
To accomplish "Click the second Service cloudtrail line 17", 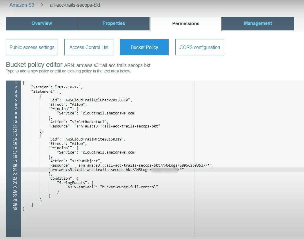I will pyautogui.click(x=97, y=152).
